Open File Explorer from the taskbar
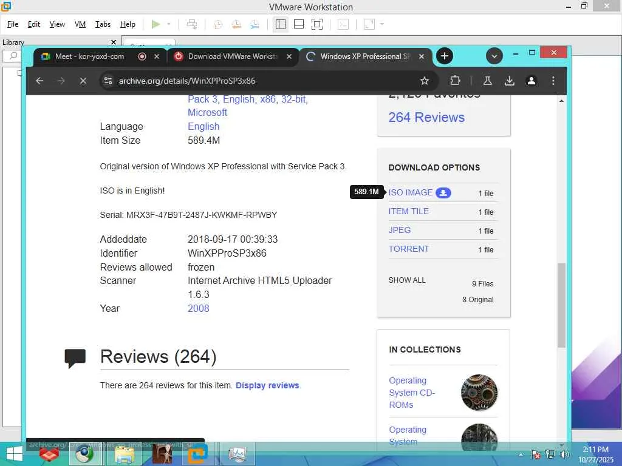The image size is (622, 466). point(125,454)
